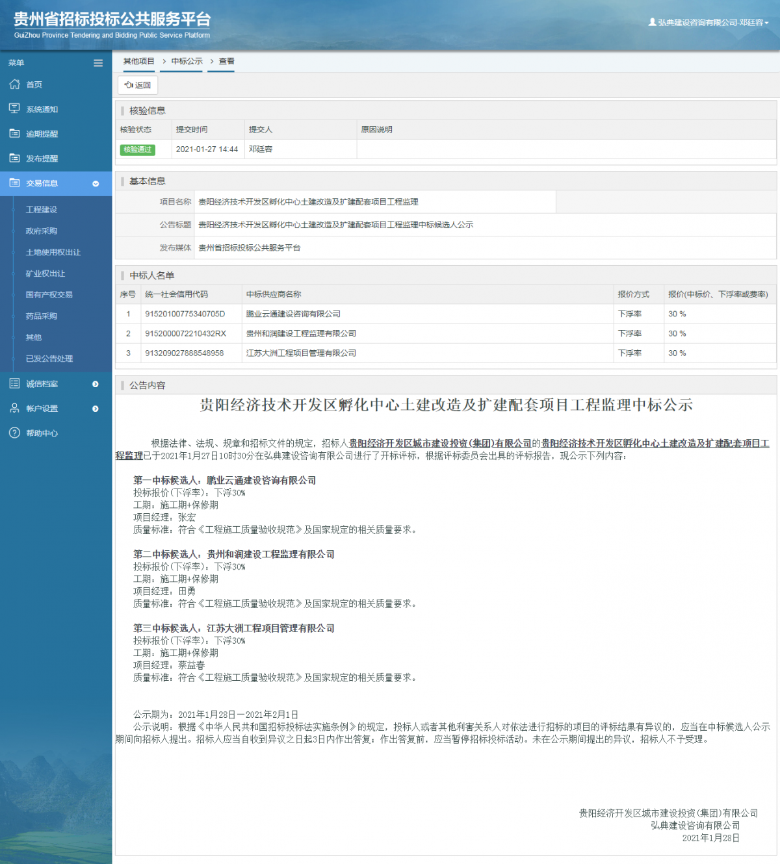
Task: Click the 核验信息 section header
Action: pyautogui.click(x=148, y=111)
